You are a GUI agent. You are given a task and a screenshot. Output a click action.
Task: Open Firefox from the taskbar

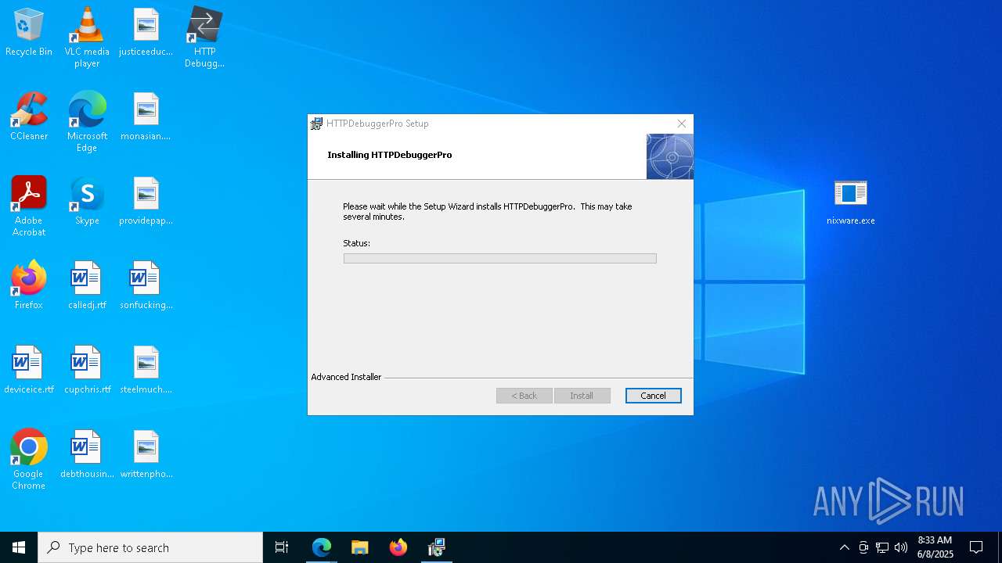398,547
